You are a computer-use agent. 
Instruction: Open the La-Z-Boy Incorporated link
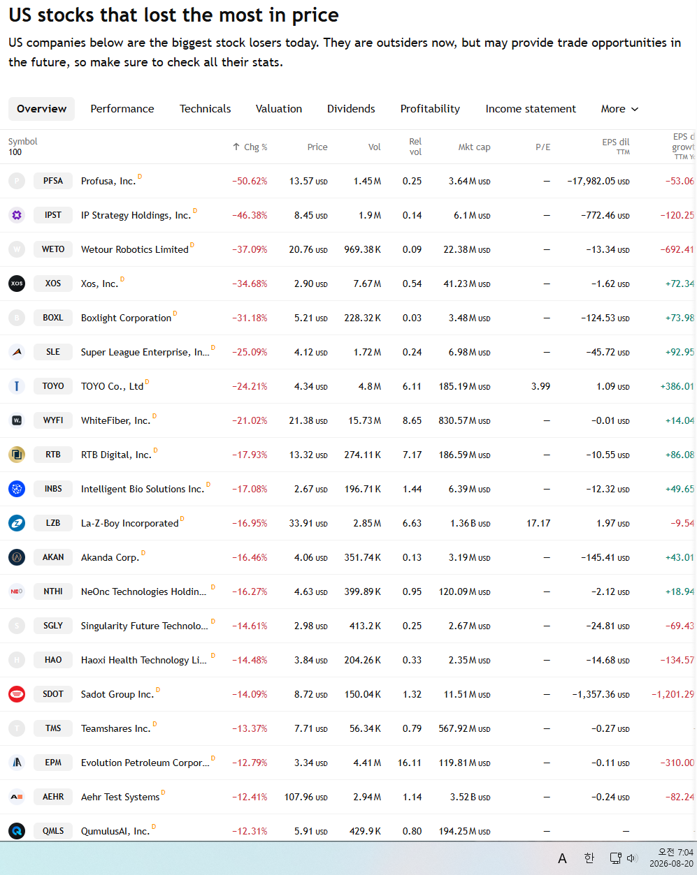130,523
